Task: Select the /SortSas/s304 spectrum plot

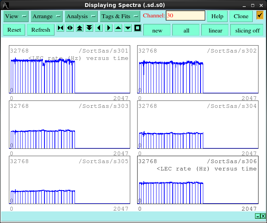Action: coord(198,124)
